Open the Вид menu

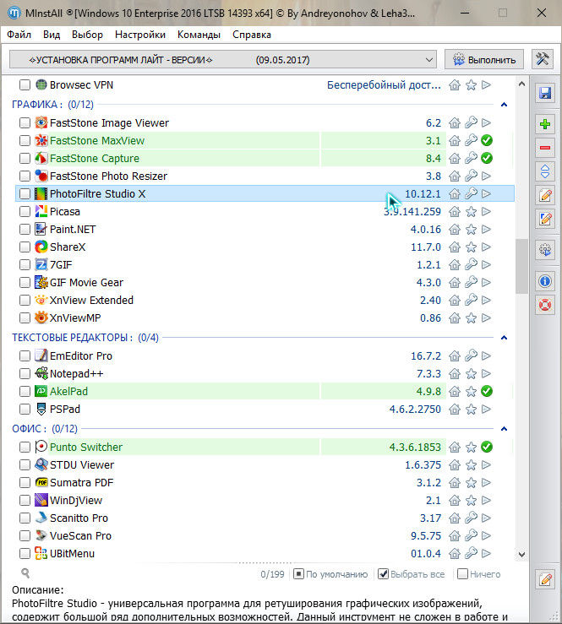(x=52, y=35)
